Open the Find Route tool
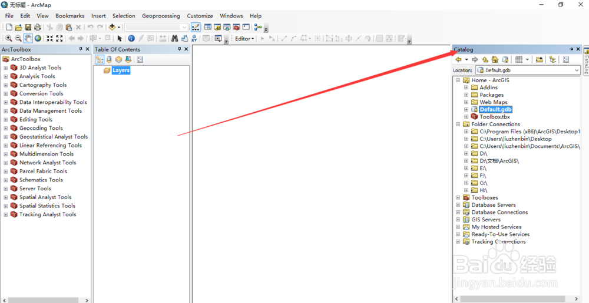 point(184,38)
